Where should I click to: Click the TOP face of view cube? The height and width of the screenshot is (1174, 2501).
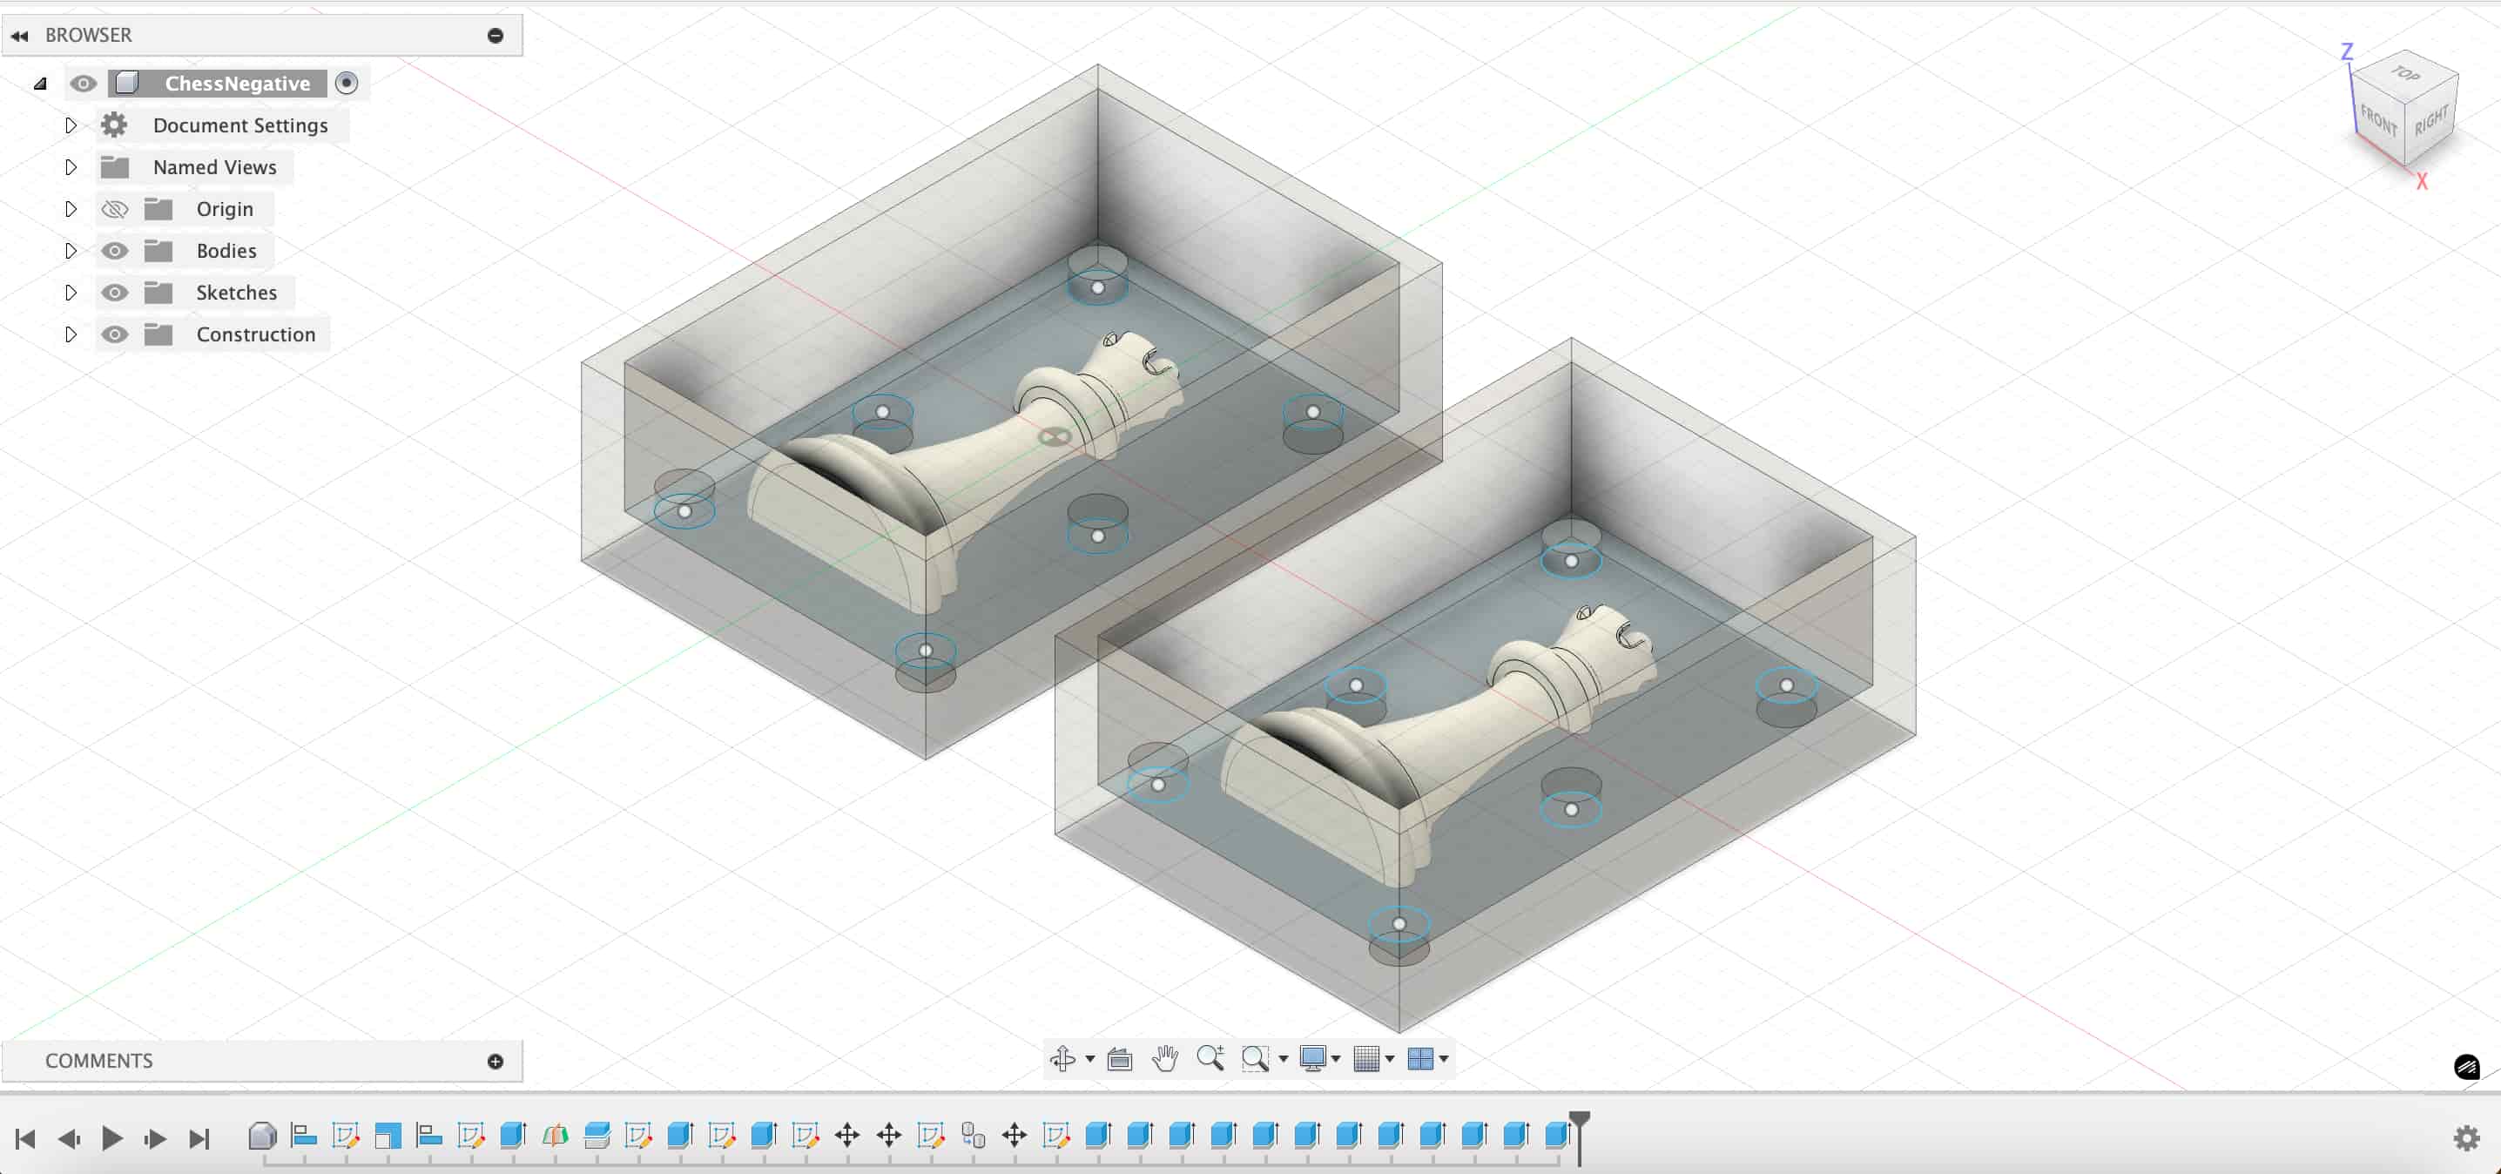pos(2405,74)
